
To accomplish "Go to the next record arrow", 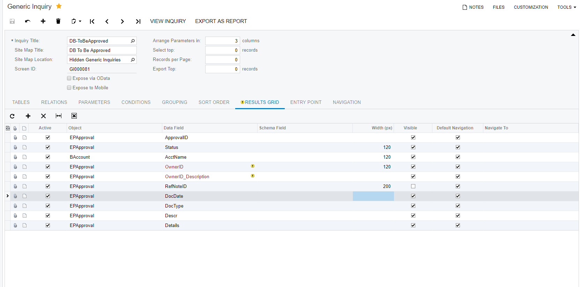I will click(x=122, y=21).
